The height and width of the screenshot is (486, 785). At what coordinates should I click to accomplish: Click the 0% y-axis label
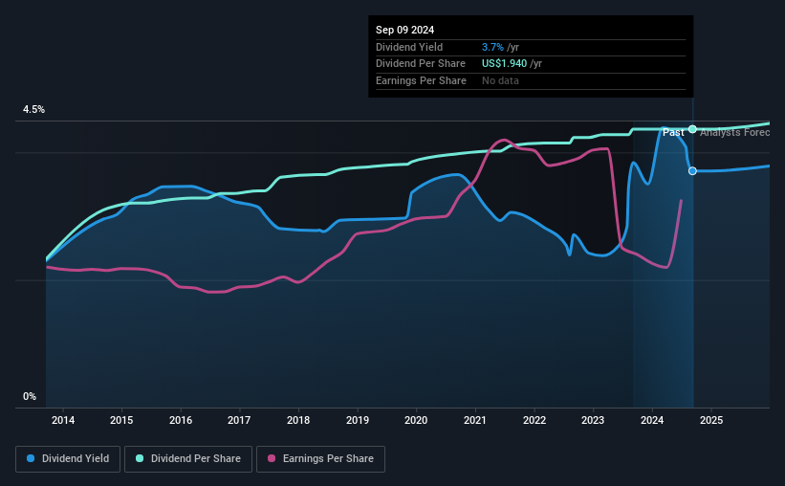(x=30, y=396)
